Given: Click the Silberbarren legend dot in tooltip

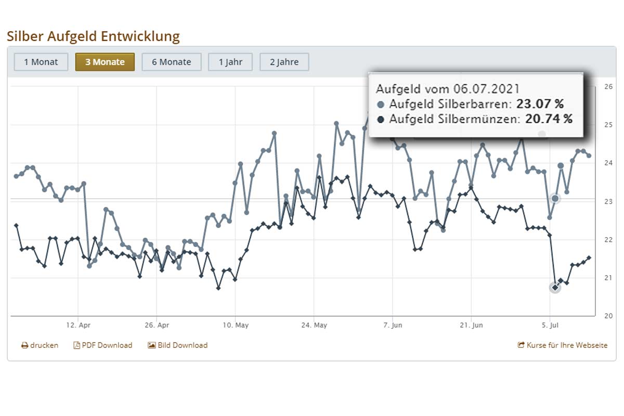Looking at the screenshot, I should [381, 103].
